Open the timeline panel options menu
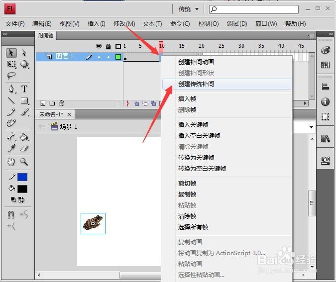This screenshot has width=336, height=282. [311, 35]
